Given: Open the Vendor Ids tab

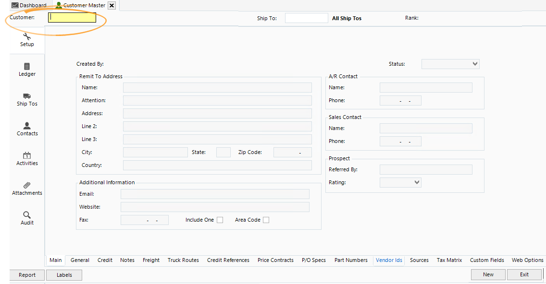Looking at the screenshot, I should pyautogui.click(x=389, y=260).
